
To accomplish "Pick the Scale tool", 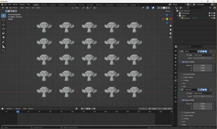I will (x=4, y=33).
